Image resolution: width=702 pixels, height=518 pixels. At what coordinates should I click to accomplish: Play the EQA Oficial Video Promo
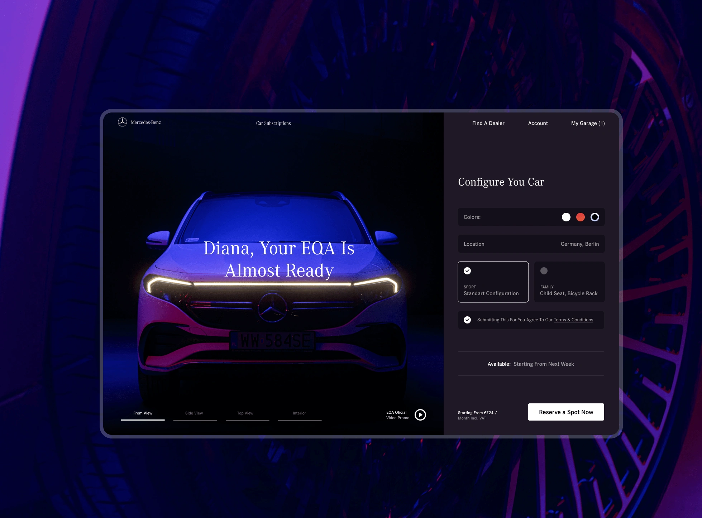[x=420, y=415]
